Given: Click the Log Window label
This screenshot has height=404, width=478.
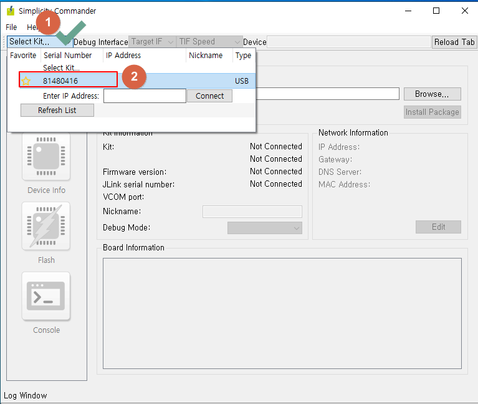Looking at the screenshot, I should point(26,395).
